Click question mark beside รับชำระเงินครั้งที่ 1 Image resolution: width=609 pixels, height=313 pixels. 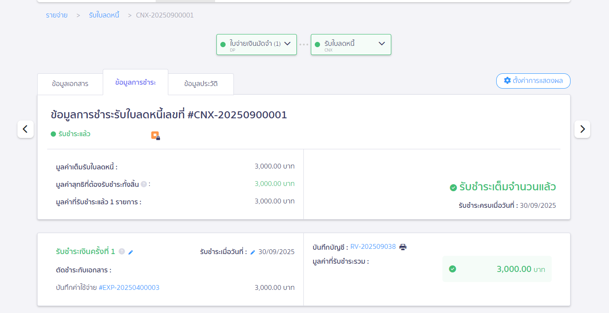tap(122, 252)
